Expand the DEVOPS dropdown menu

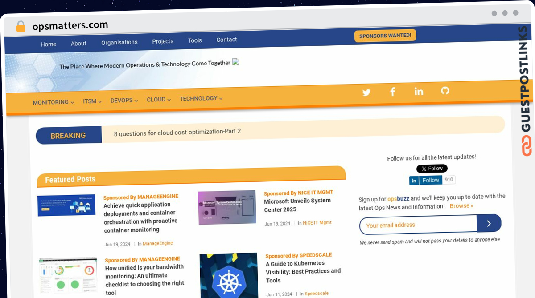coord(124,101)
